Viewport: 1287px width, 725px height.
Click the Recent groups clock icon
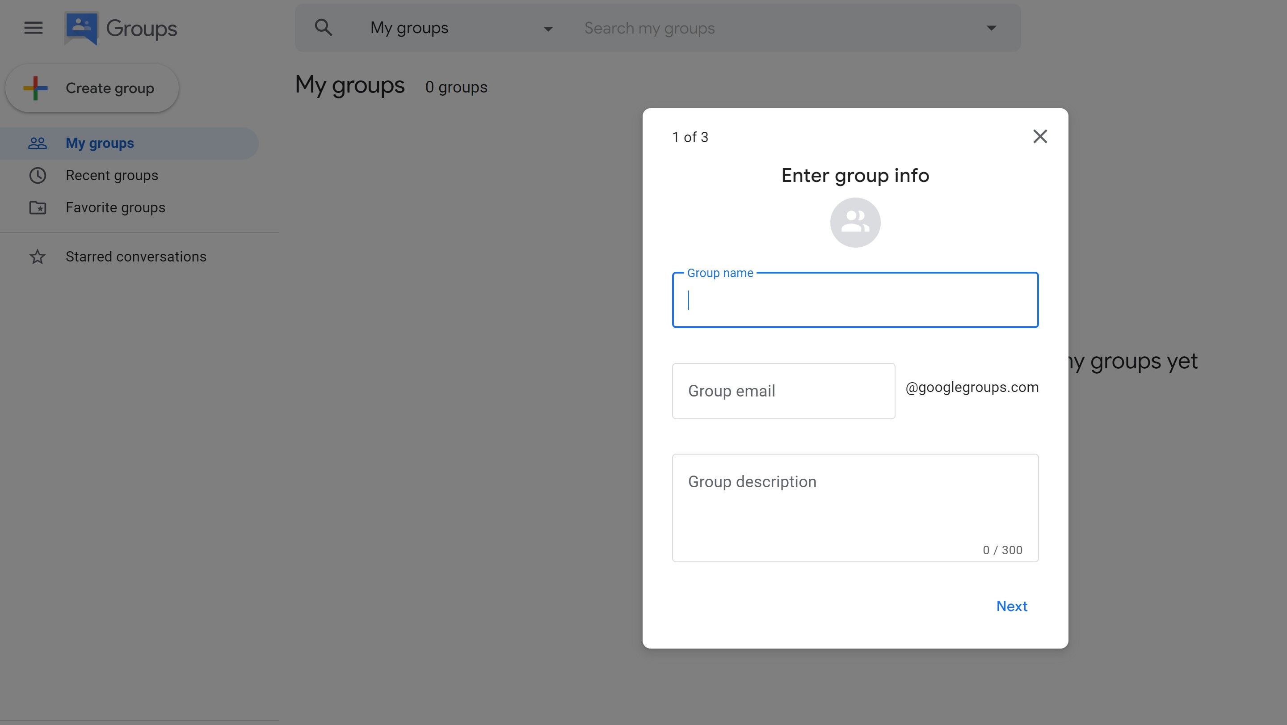click(36, 175)
